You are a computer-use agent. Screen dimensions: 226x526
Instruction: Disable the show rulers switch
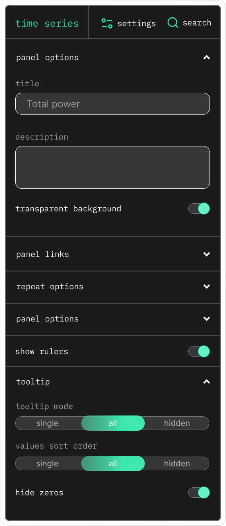(x=199, y=351)
